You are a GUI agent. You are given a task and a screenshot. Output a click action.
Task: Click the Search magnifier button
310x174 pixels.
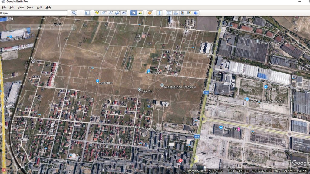[x=74, y=13]
